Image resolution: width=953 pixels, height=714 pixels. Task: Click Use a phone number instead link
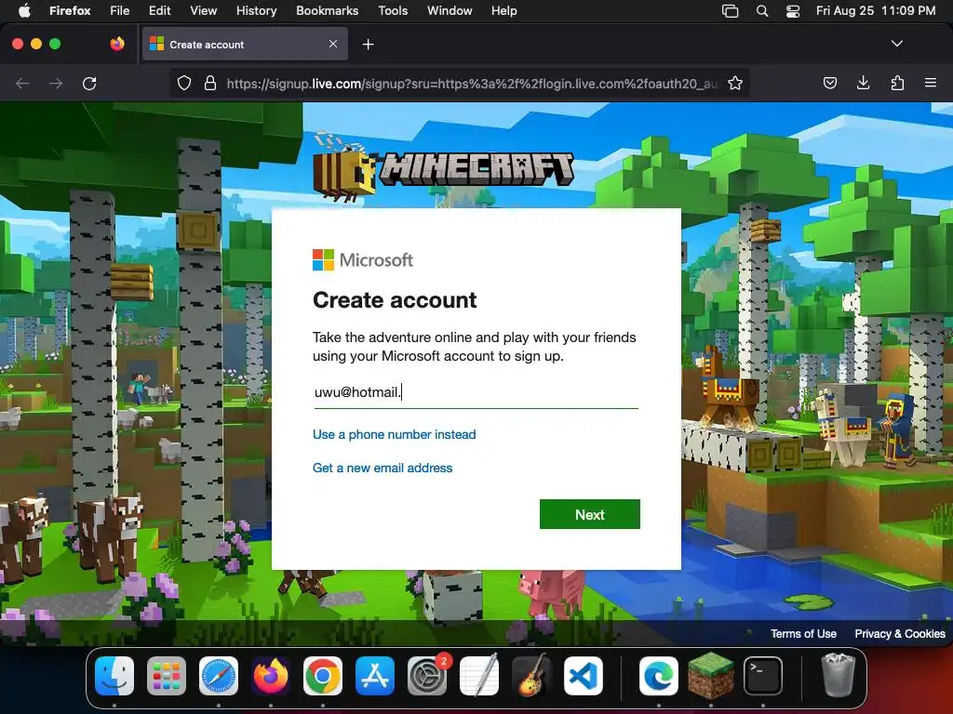pyautogui.click(x=394, y=435)
